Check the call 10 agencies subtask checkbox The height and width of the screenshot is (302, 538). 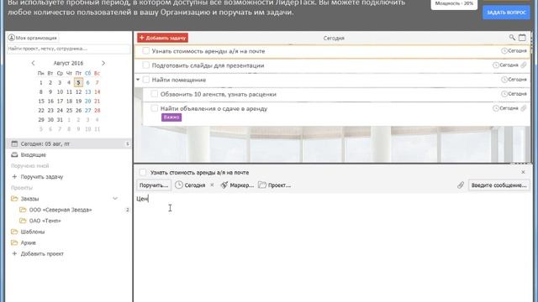click(155, 94)
